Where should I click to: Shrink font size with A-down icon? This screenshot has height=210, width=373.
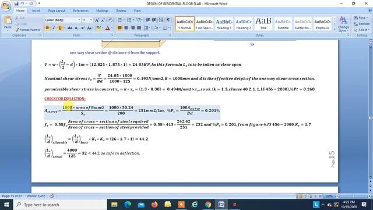click(103, 20)
